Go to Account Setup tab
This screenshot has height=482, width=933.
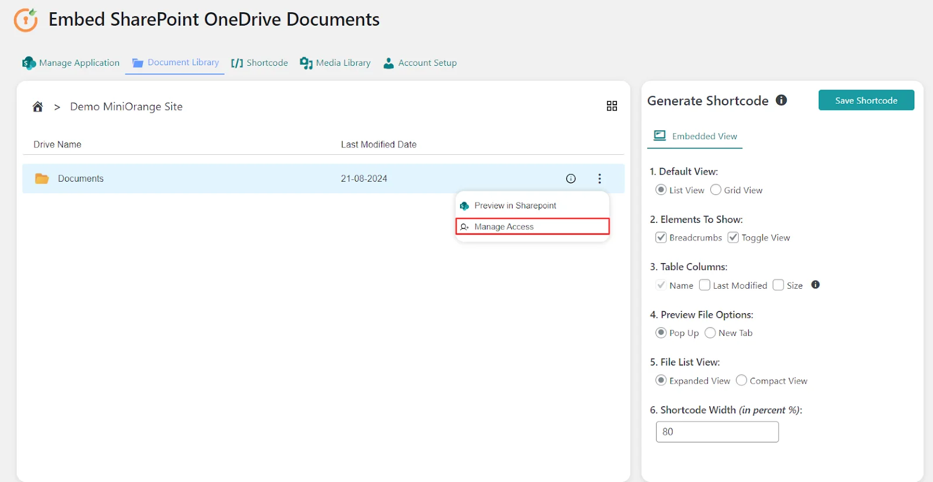click(420, 63)
